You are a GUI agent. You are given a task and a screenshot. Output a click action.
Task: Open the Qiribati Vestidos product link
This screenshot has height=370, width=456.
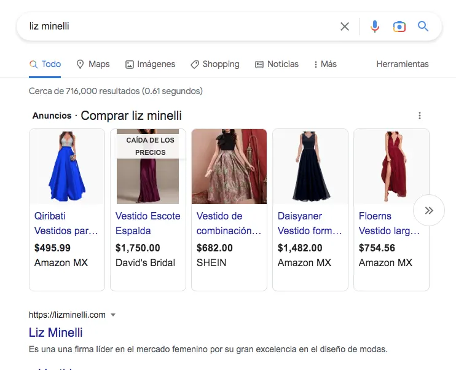tap(66, 224)
